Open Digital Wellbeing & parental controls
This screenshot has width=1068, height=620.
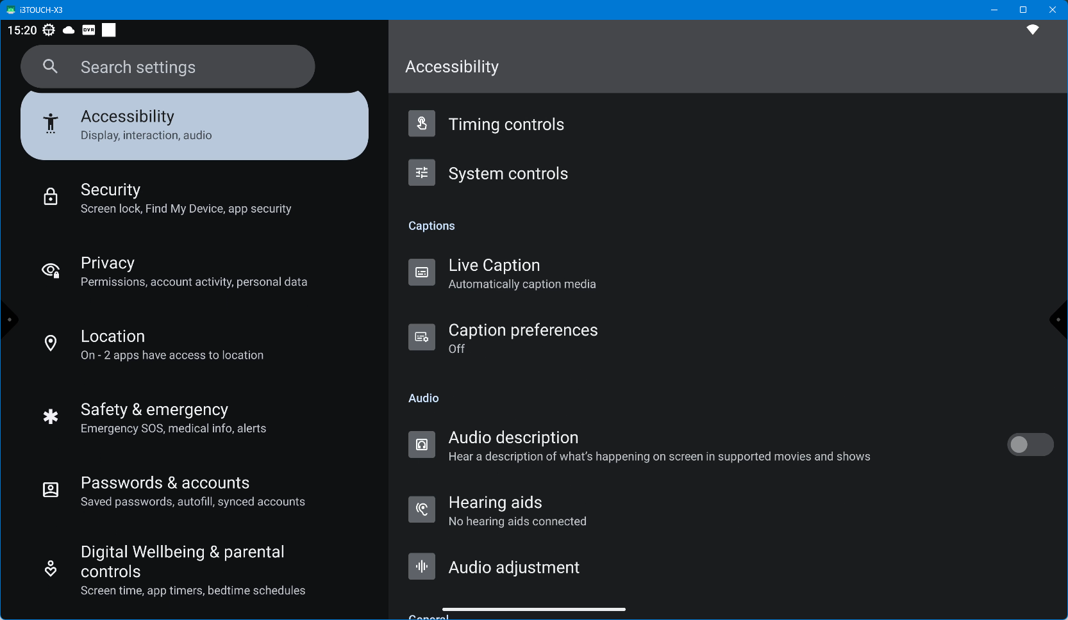[192, 570]
